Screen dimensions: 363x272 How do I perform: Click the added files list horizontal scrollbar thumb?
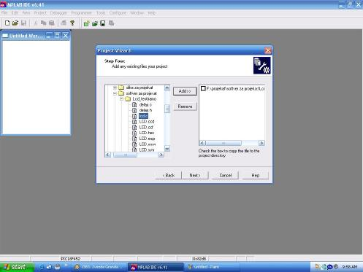pyautogui.click(x=223, y=143)
